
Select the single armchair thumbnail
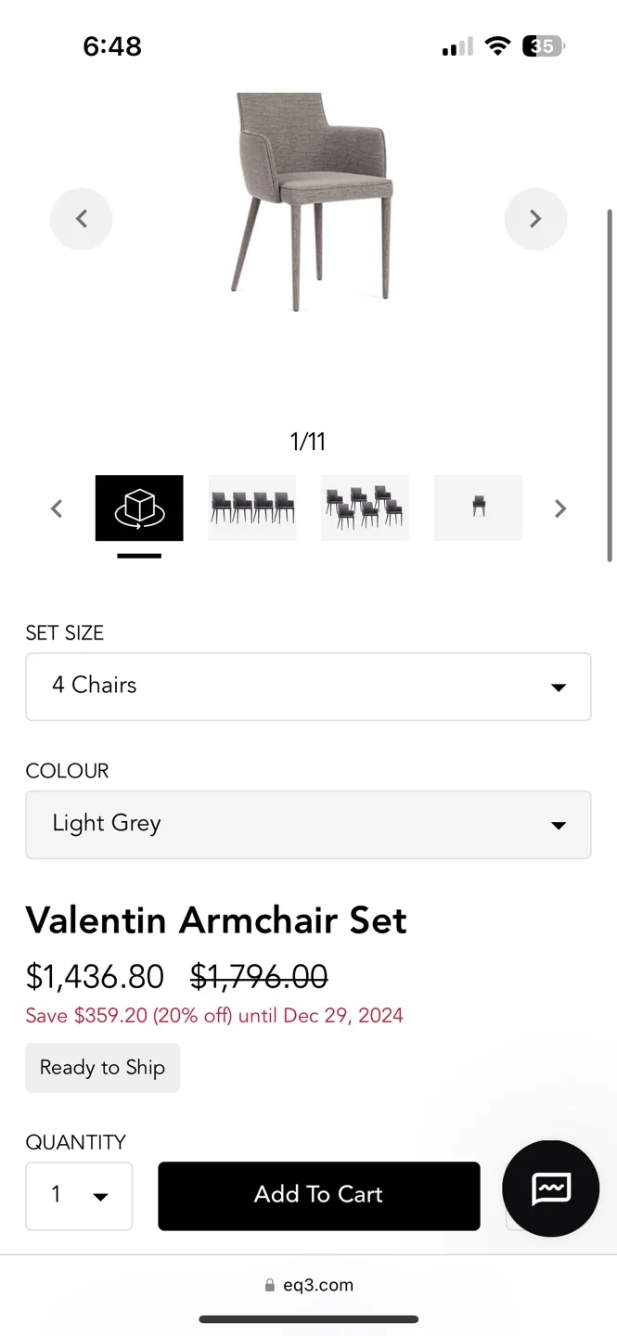click(478, 507)
